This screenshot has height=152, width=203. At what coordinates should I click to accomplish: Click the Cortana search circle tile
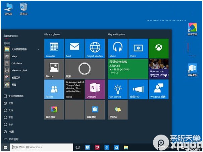pyautogui.click(x=84, y=69)
